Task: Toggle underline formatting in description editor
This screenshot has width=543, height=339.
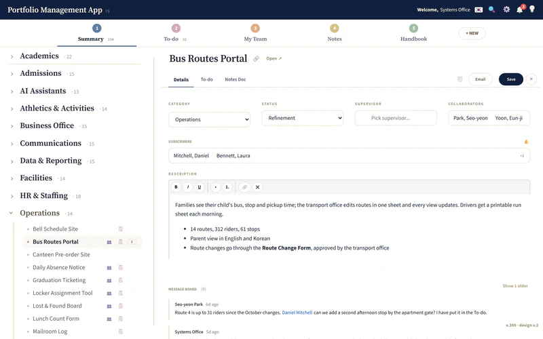Action: click(x=200, y=187)
